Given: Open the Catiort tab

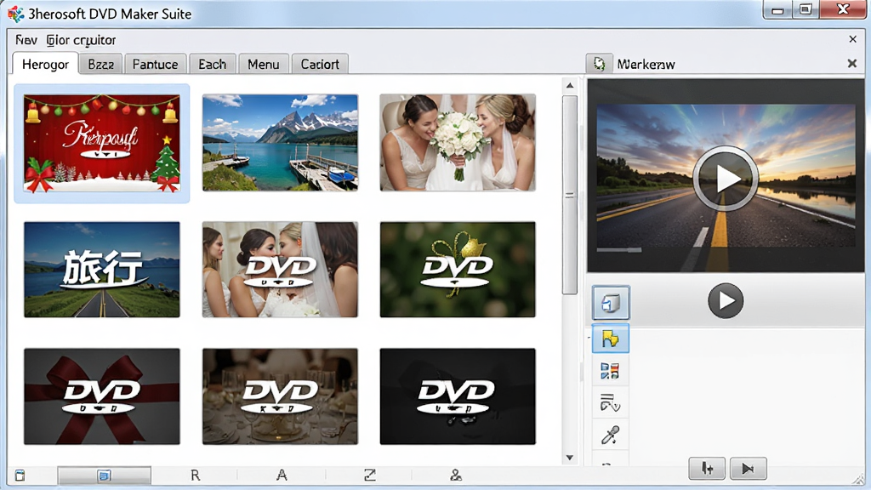Looking at the screenshot, I should (320, 64).
